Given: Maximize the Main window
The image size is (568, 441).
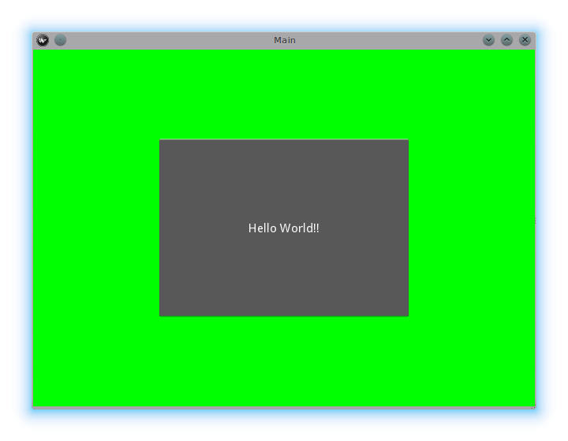Looking at the screenshot, I should pyautogui.click(x=506, y=40).
